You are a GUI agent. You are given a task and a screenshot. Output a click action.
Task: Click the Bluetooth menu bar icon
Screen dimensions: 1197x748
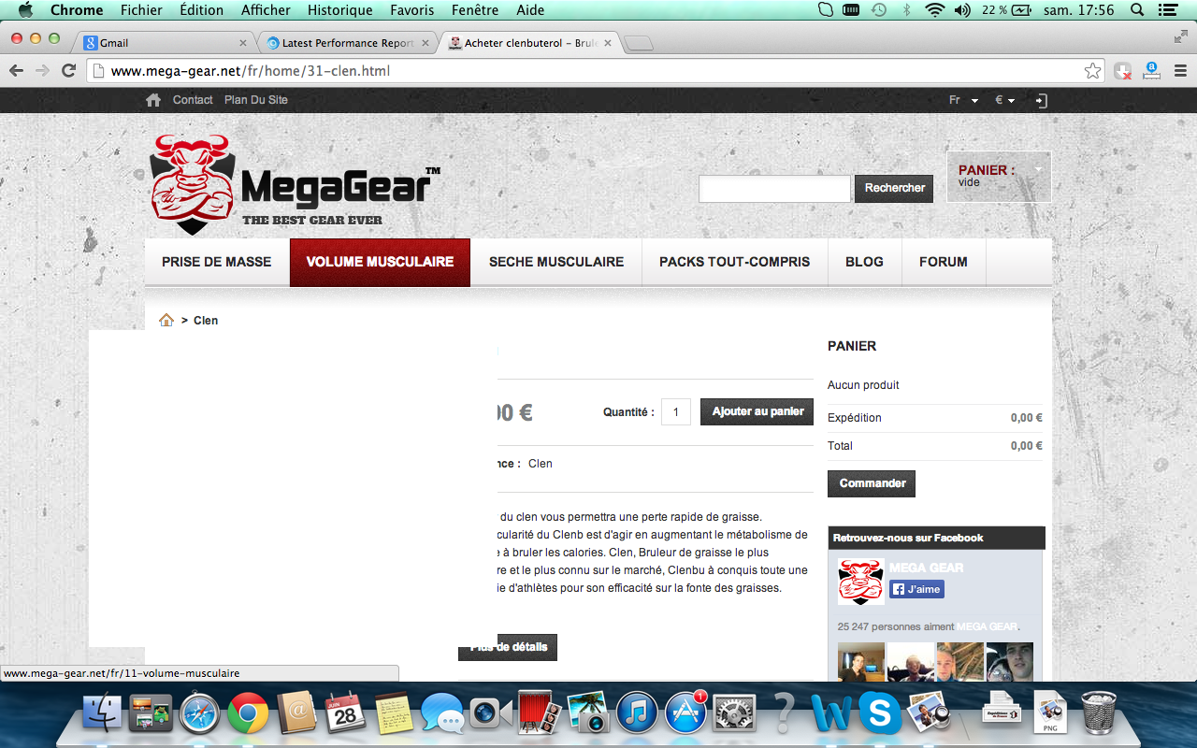906,10
